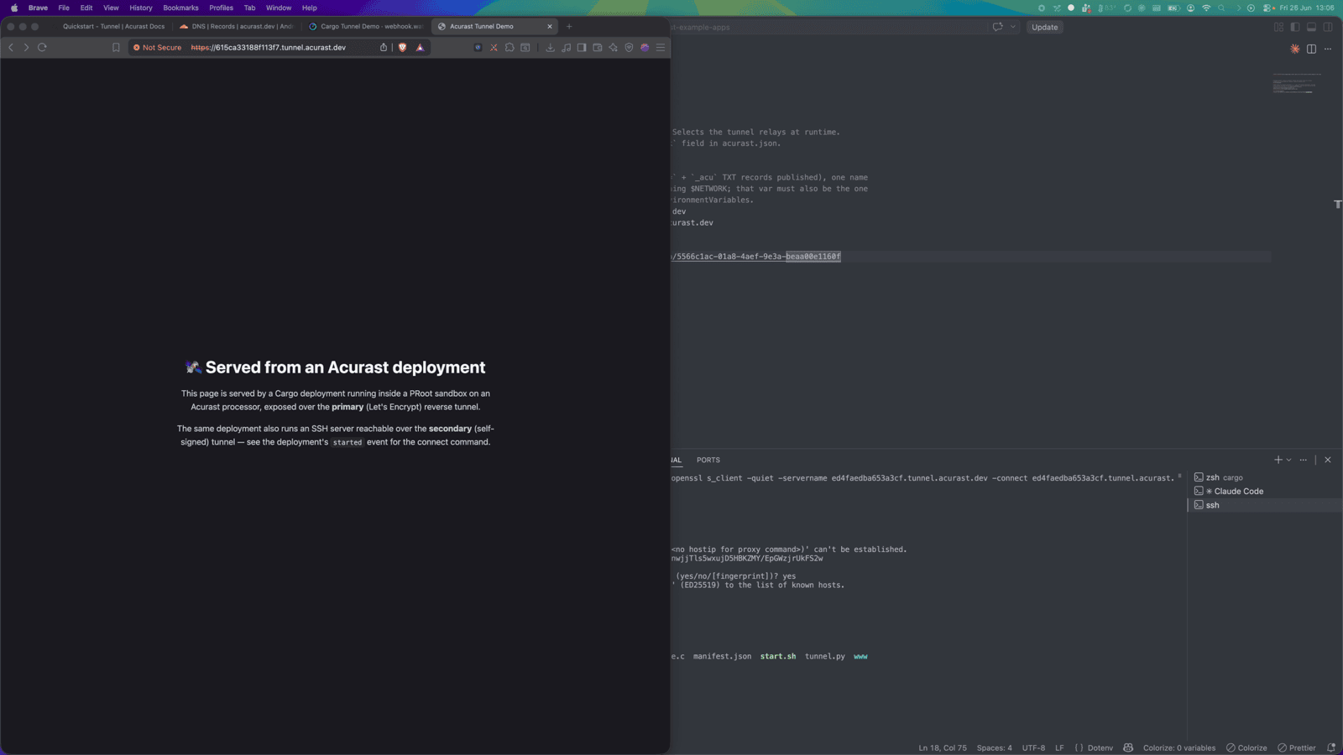Select the Claude Code terminal
This screenshot has width=1343, height=755.
coord(1265,492)
